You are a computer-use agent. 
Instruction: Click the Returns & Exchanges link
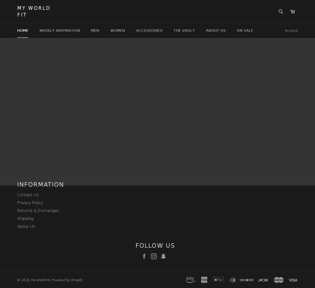pyautogui.click(x=38, y=211)
